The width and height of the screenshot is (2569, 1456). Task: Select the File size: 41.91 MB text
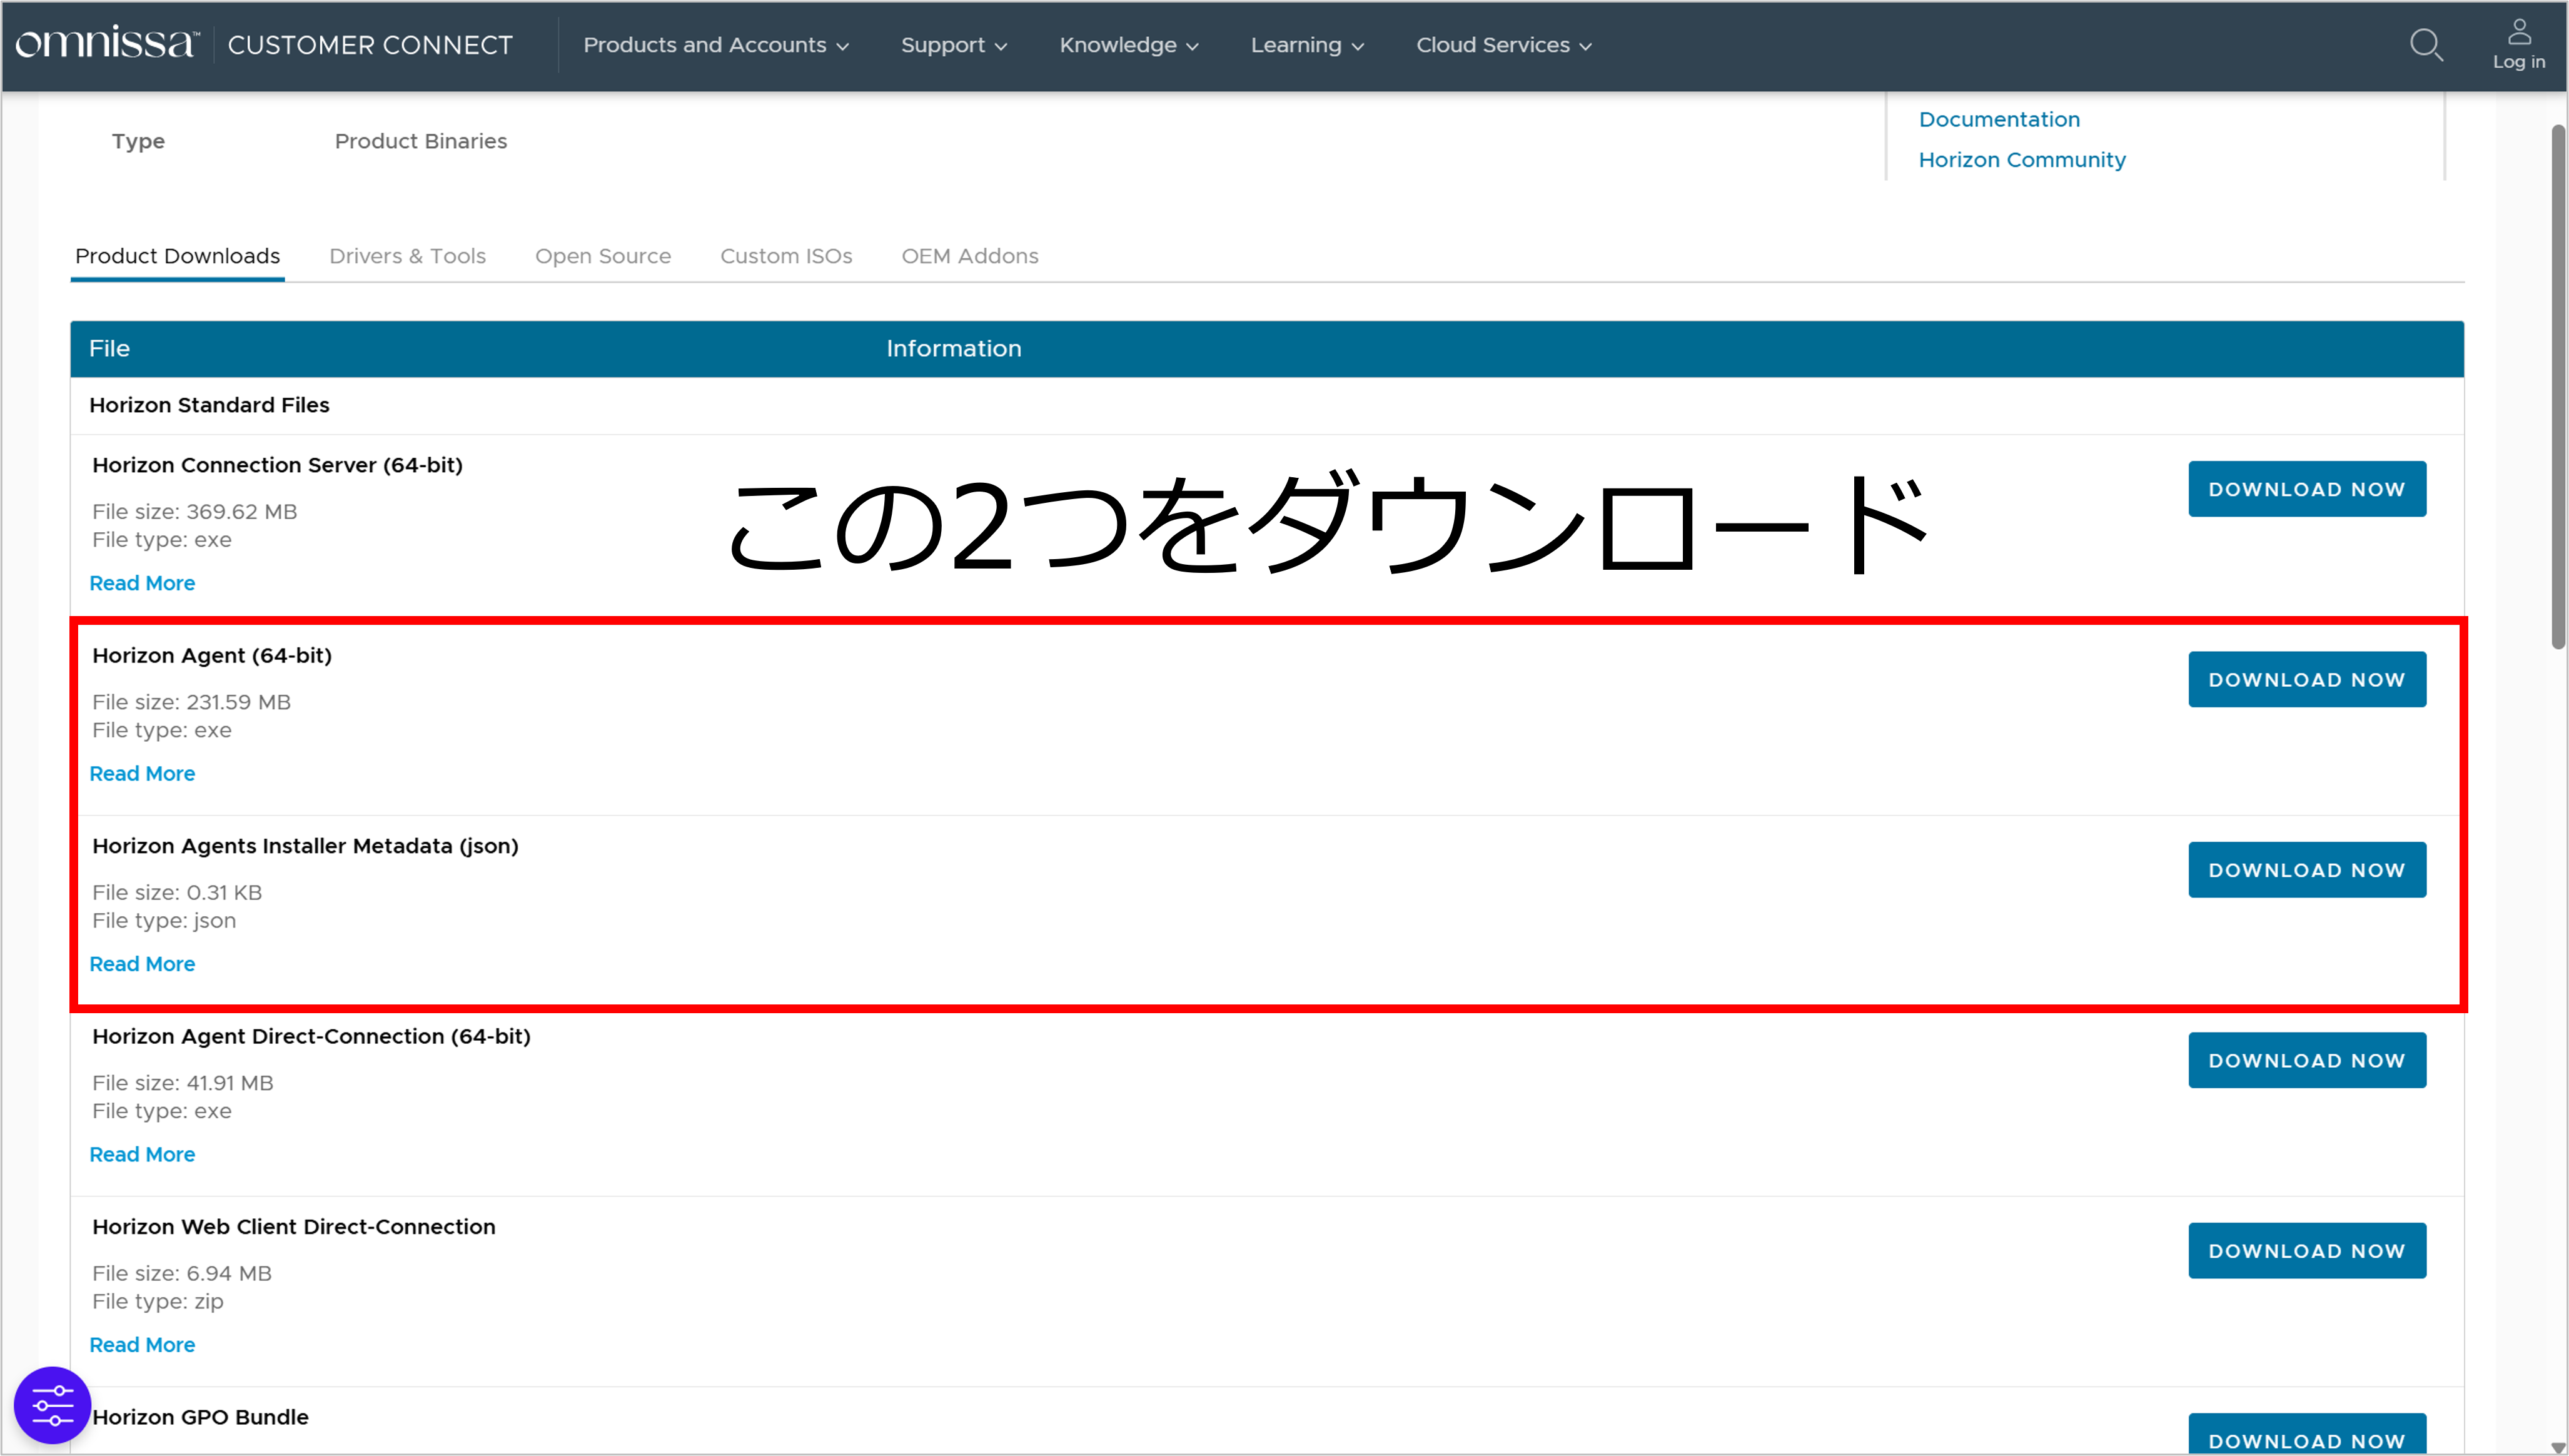(183, 1083)
